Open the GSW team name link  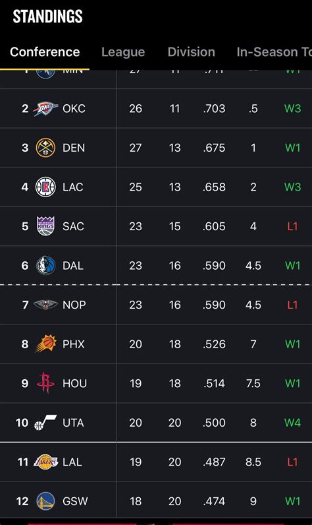click(x=75, y=501)
